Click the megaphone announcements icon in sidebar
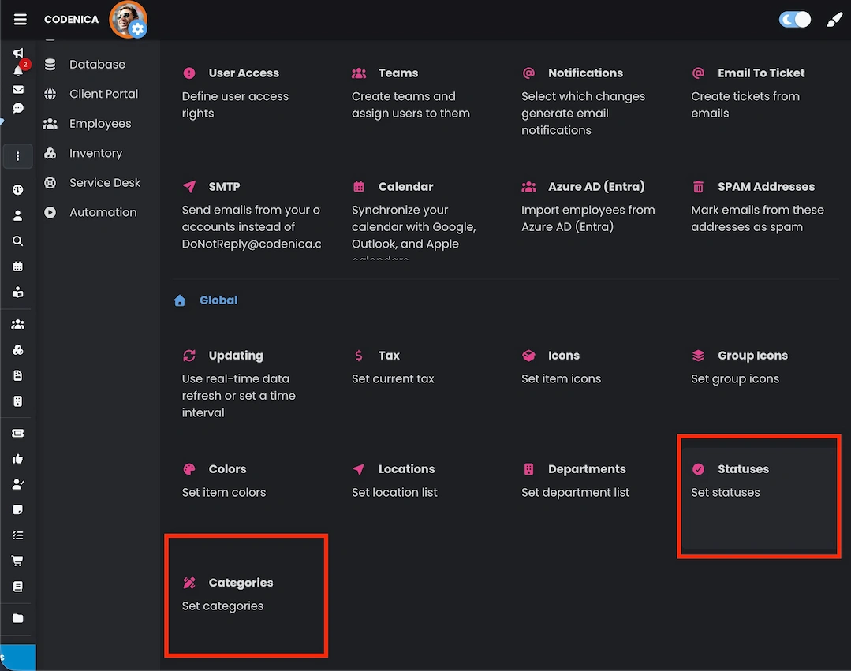Screen dimensions: 851x671 (17, 52)
